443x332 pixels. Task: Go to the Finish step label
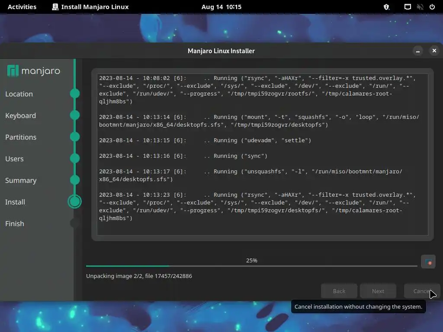pos(15,223)
